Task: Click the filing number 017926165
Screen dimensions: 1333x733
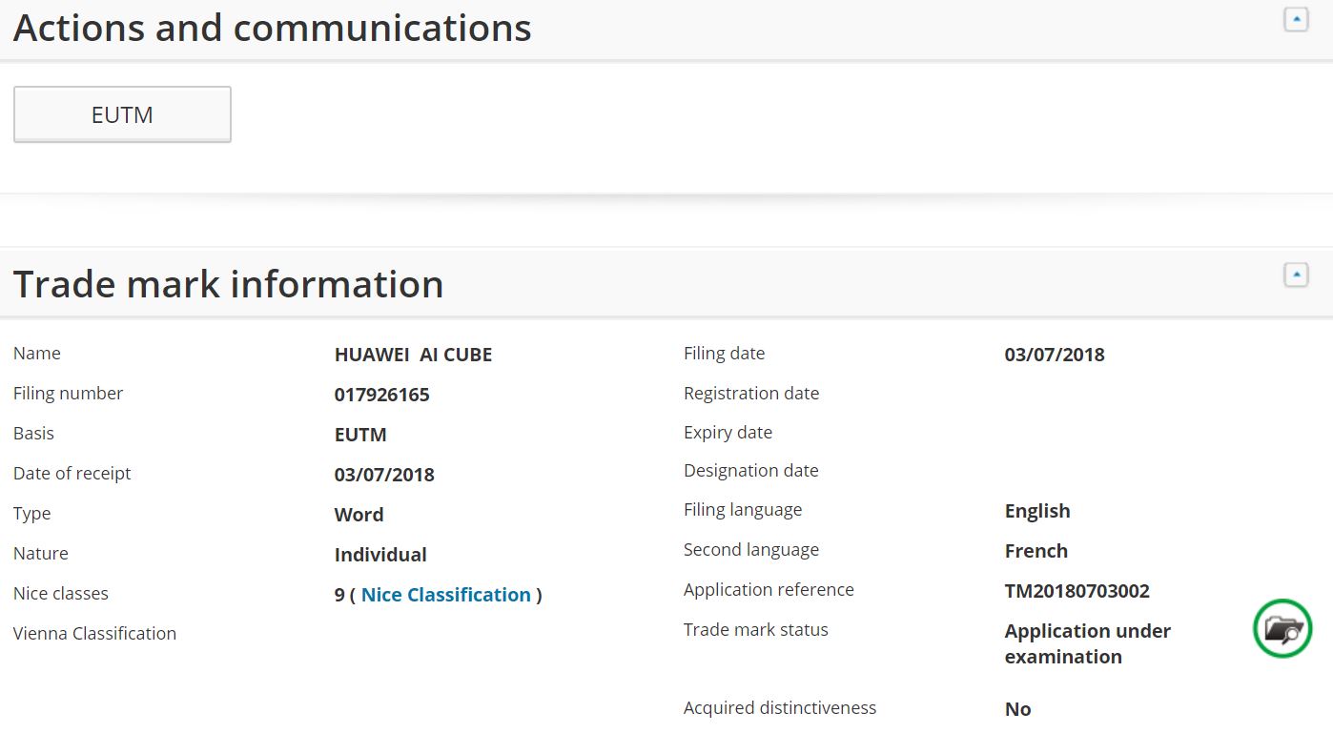Action: (x=381, y=395)
